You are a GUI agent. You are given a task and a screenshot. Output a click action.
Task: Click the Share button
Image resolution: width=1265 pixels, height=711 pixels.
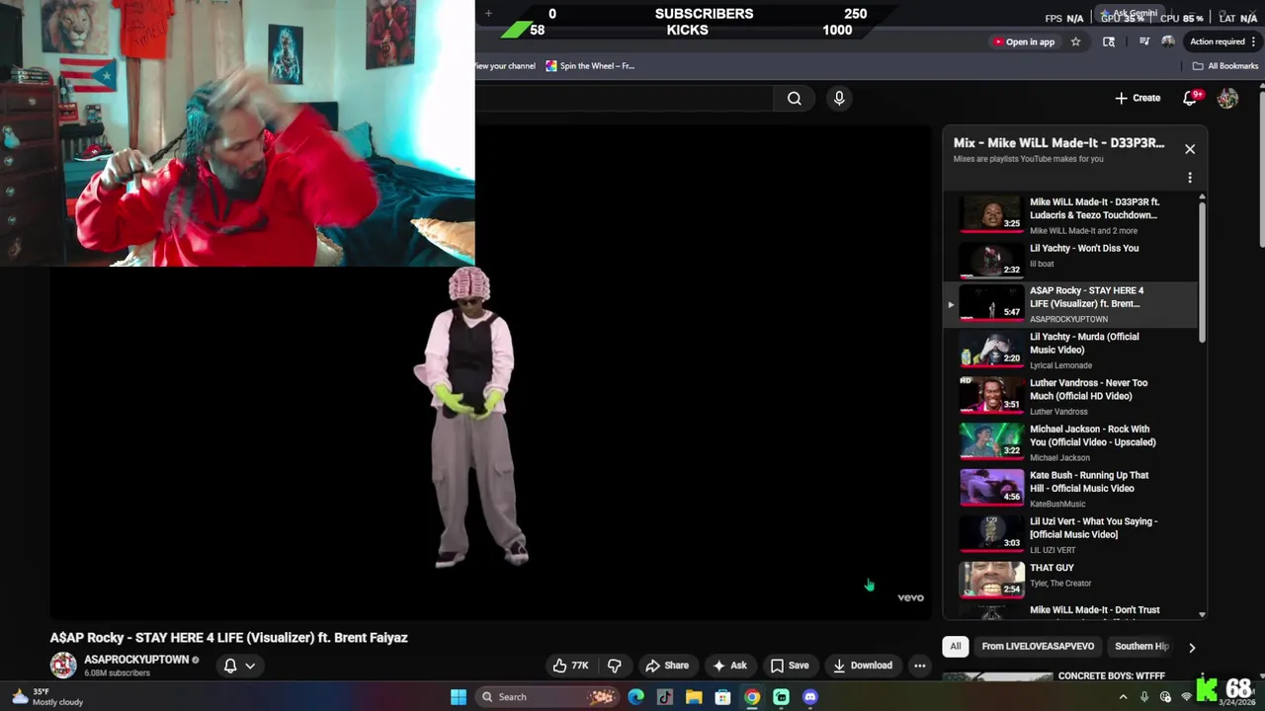(x=667, y=666)
